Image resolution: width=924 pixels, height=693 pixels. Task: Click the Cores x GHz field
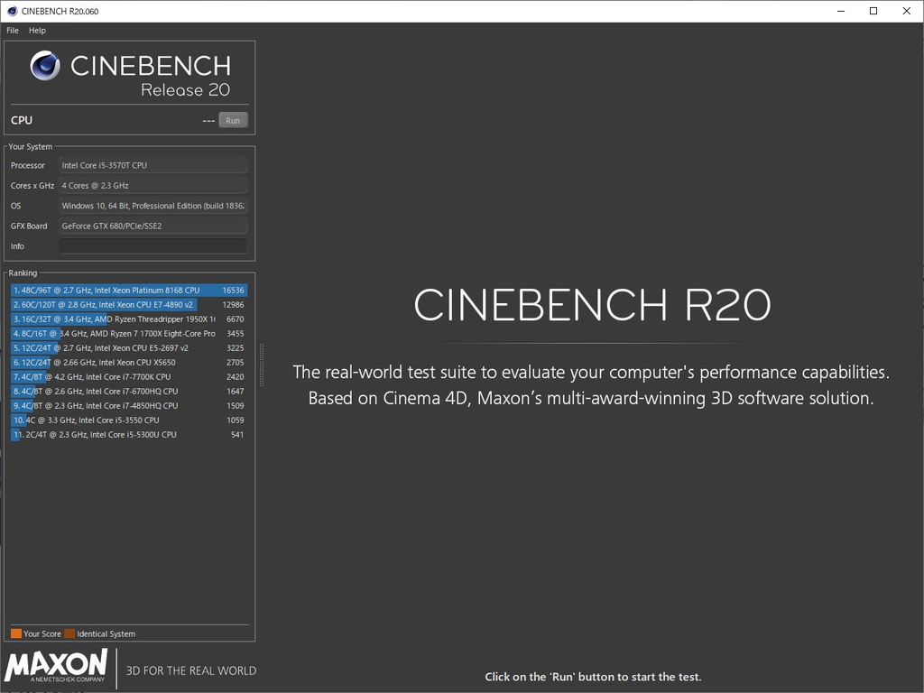tap(152, 185)
